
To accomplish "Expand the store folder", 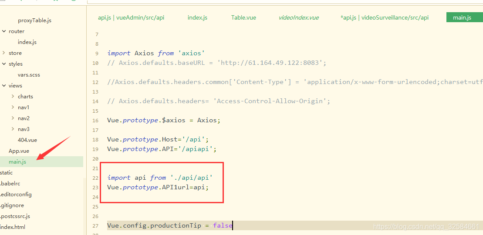I will pos(4,53).
